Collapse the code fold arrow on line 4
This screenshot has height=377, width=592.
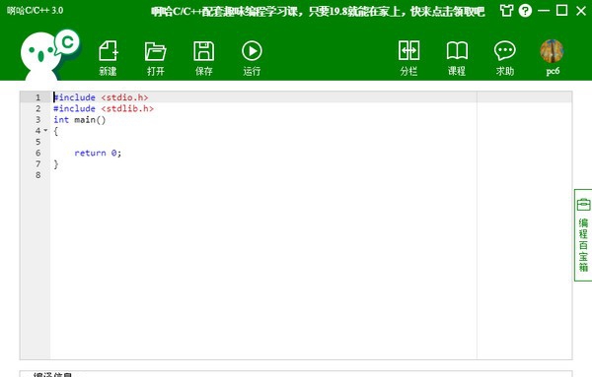pyautogui.click(x=45, y=130)
